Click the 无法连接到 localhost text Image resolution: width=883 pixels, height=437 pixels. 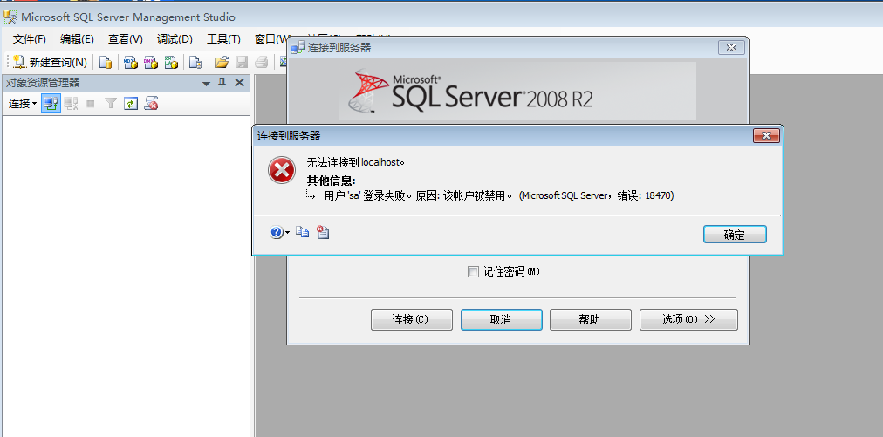(x=356, y=163)
